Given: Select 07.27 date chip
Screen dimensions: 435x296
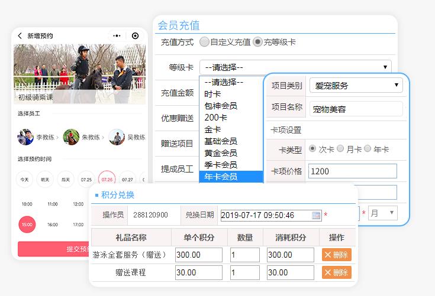Looking at the screenshot, I should [x=127, y=180].
